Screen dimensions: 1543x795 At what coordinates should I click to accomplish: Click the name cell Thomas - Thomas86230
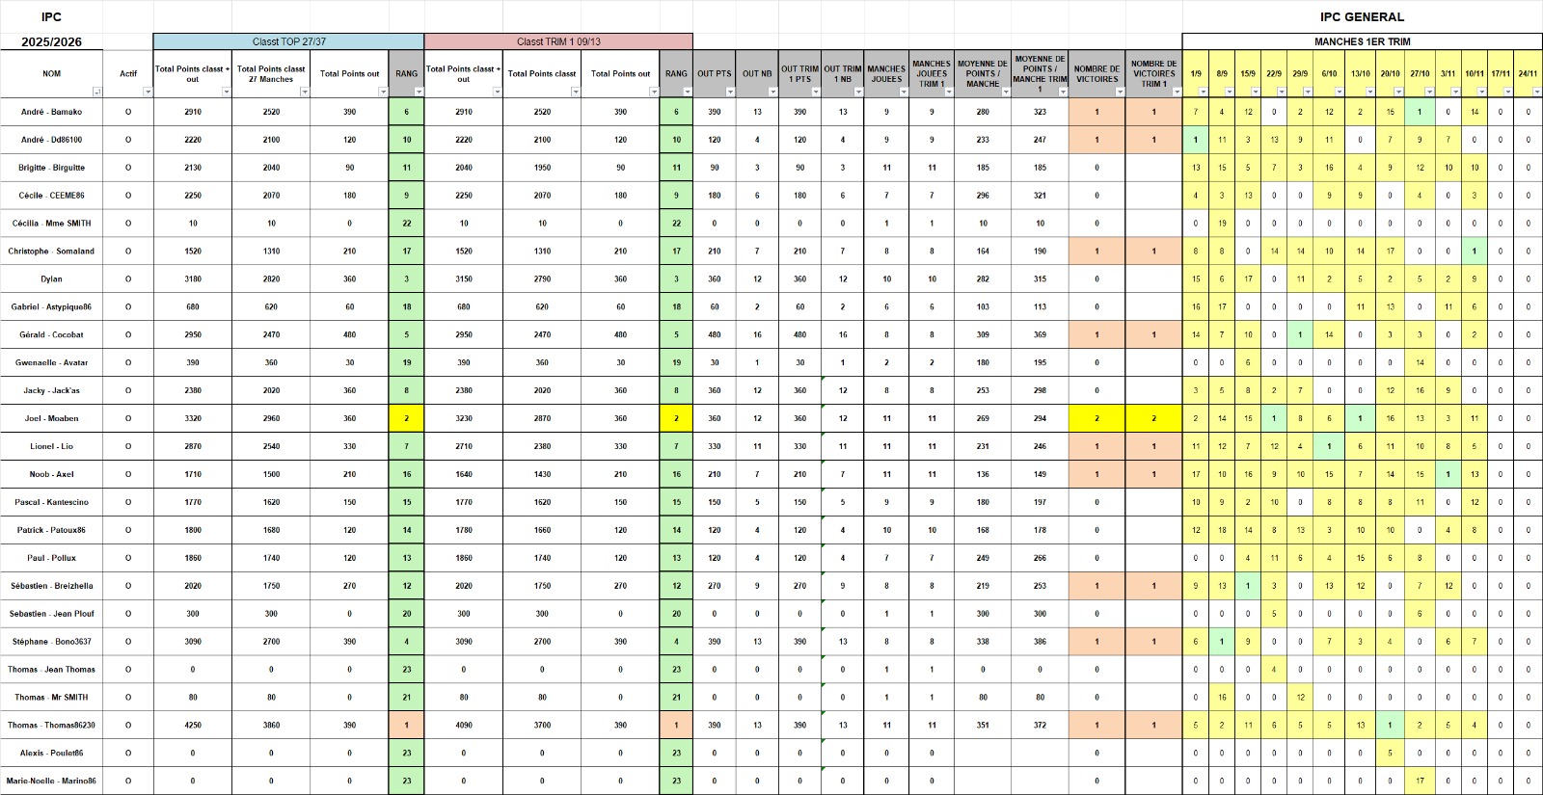[51, 725]
